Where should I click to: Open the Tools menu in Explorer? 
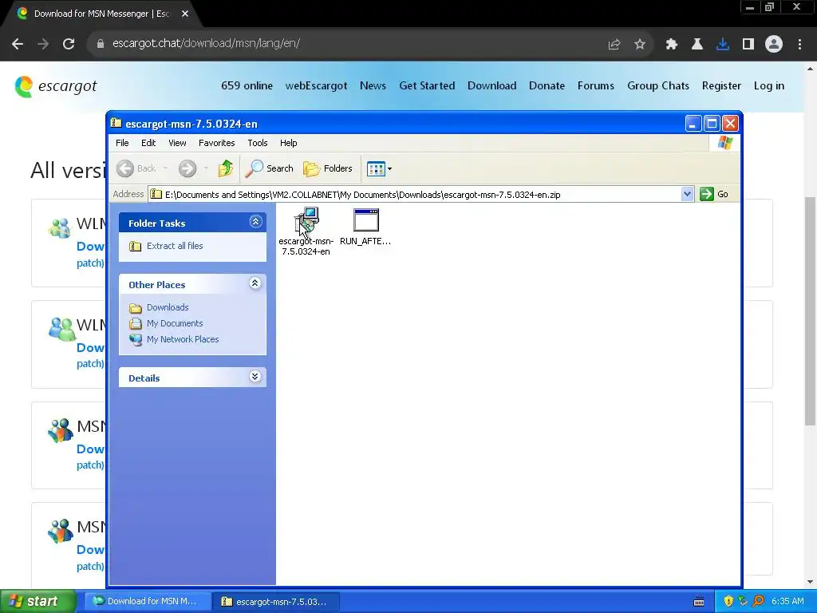click(x=258, y=143)
